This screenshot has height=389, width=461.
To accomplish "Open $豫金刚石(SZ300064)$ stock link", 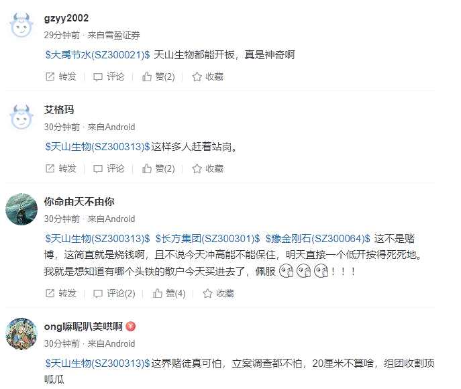I will click(x=318, y=238).
